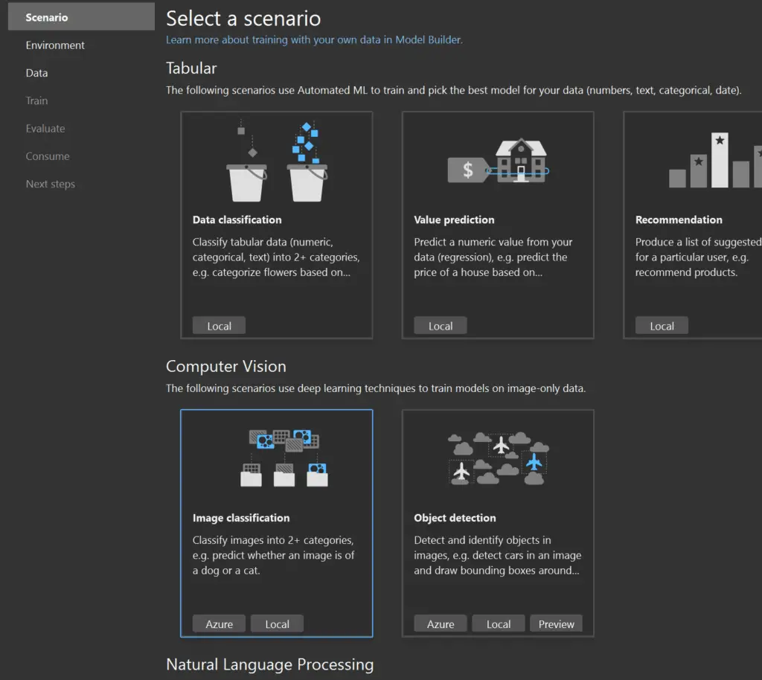Switch to the Environment step

coord(54,45)
